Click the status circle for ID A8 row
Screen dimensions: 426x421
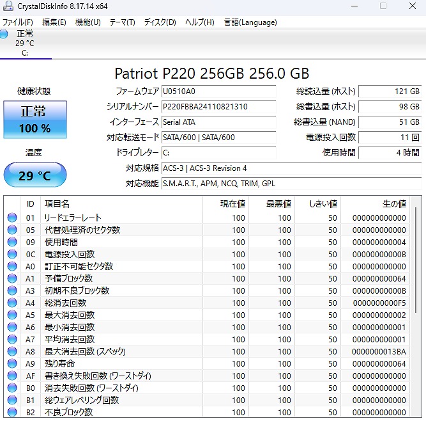pos(12,351)
